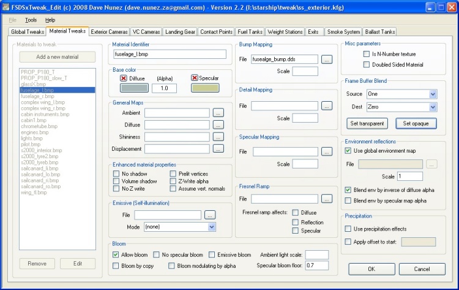
Task: Open file browser for Displacement map
Action: point(218,148)
